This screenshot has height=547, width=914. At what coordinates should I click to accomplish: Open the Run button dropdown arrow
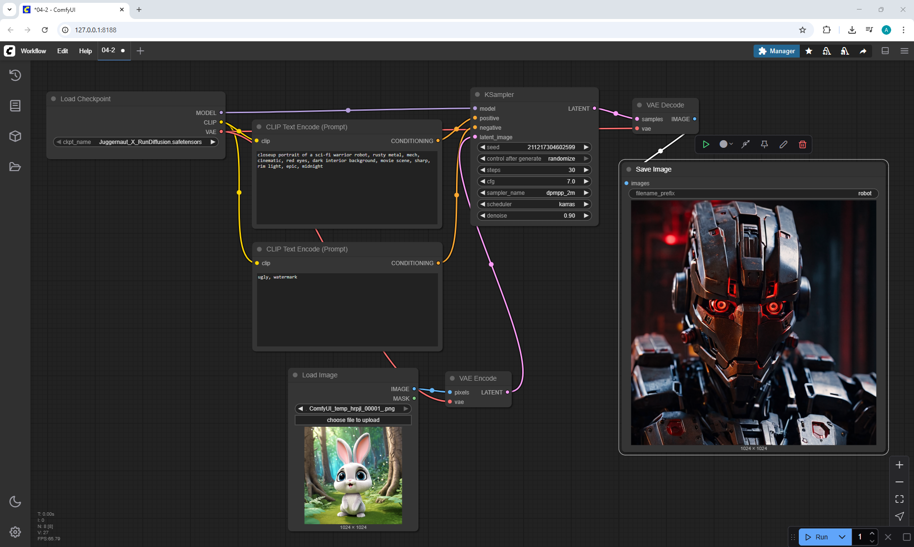842,537
